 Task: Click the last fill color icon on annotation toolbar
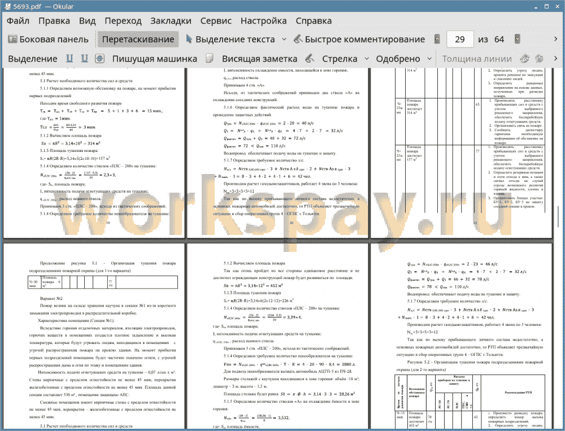(540, 59)
